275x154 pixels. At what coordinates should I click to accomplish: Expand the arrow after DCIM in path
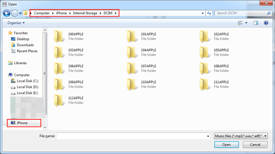[x=115, y=13]
